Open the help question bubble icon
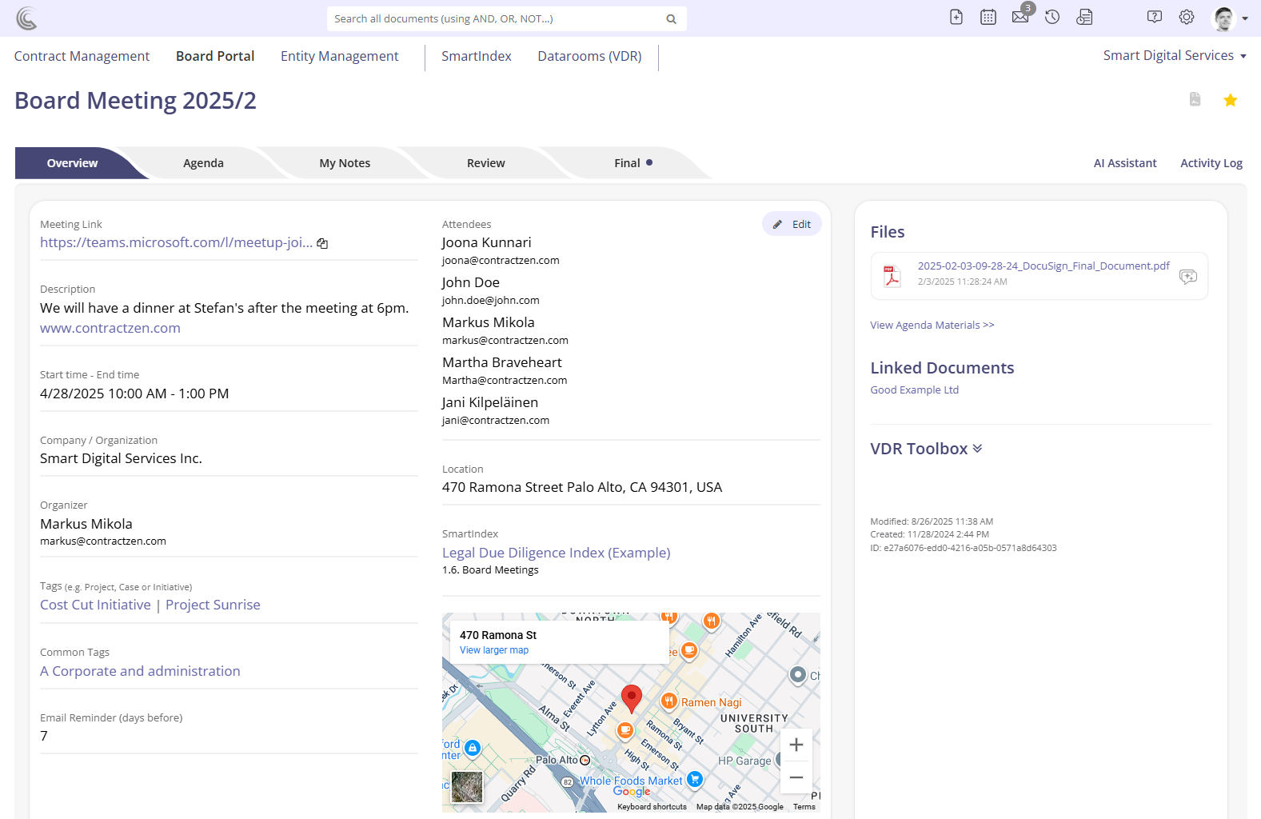The image size is (1261, 819). (1154, 17)
